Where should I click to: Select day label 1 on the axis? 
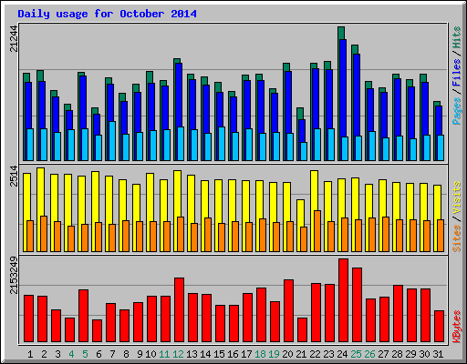tap(30, 354)
